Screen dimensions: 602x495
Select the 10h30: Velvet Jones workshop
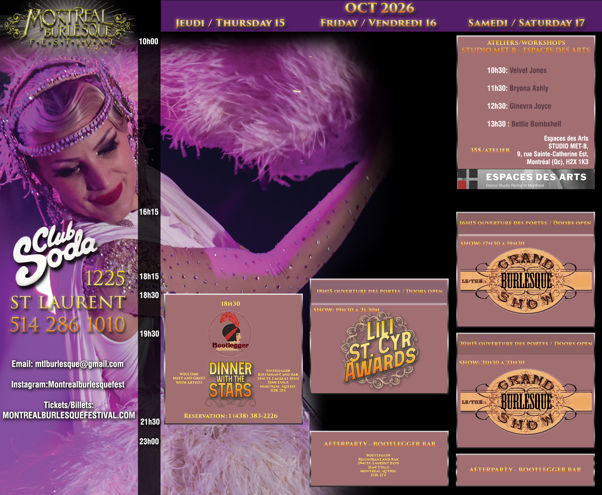pos(517,70)
